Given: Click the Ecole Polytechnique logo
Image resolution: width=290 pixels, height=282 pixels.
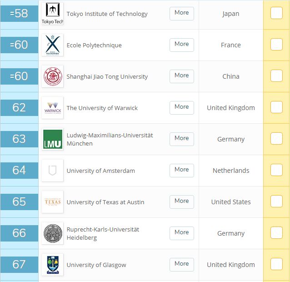Looking at the screenshot, I should tap(52, 45).
